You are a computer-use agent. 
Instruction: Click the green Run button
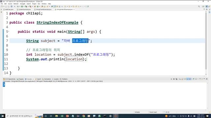coord(22,7)
